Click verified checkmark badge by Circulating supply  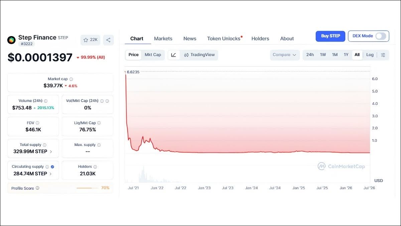click(52, 167)
